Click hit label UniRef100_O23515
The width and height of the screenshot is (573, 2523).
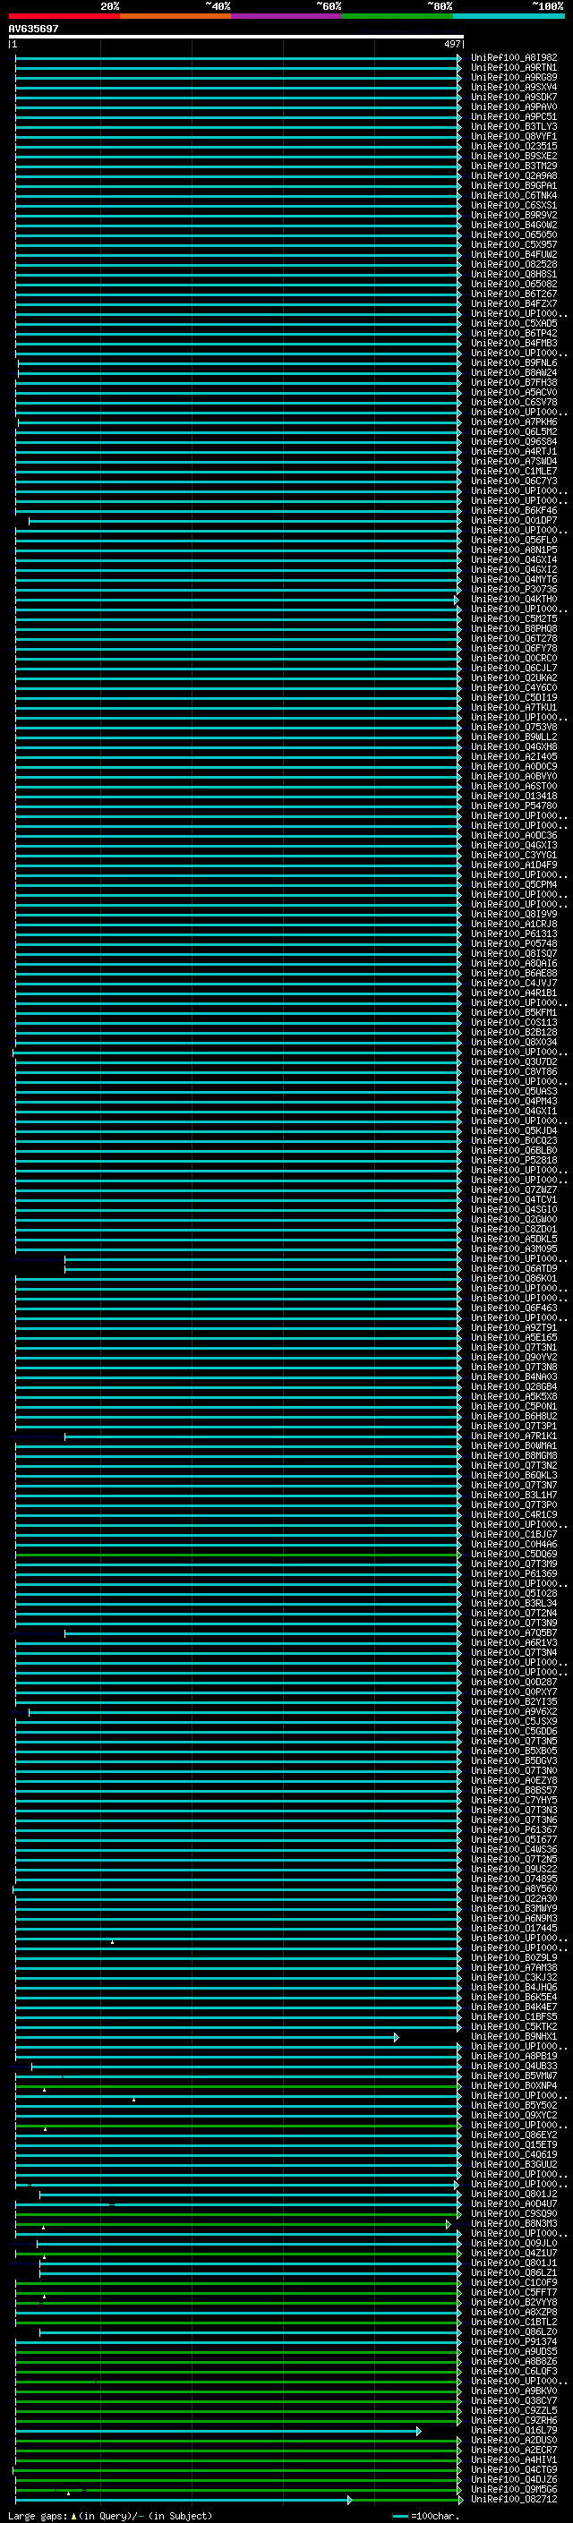514,146
